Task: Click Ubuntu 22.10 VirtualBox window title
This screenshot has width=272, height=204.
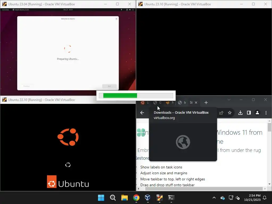Action: point(41,100)
